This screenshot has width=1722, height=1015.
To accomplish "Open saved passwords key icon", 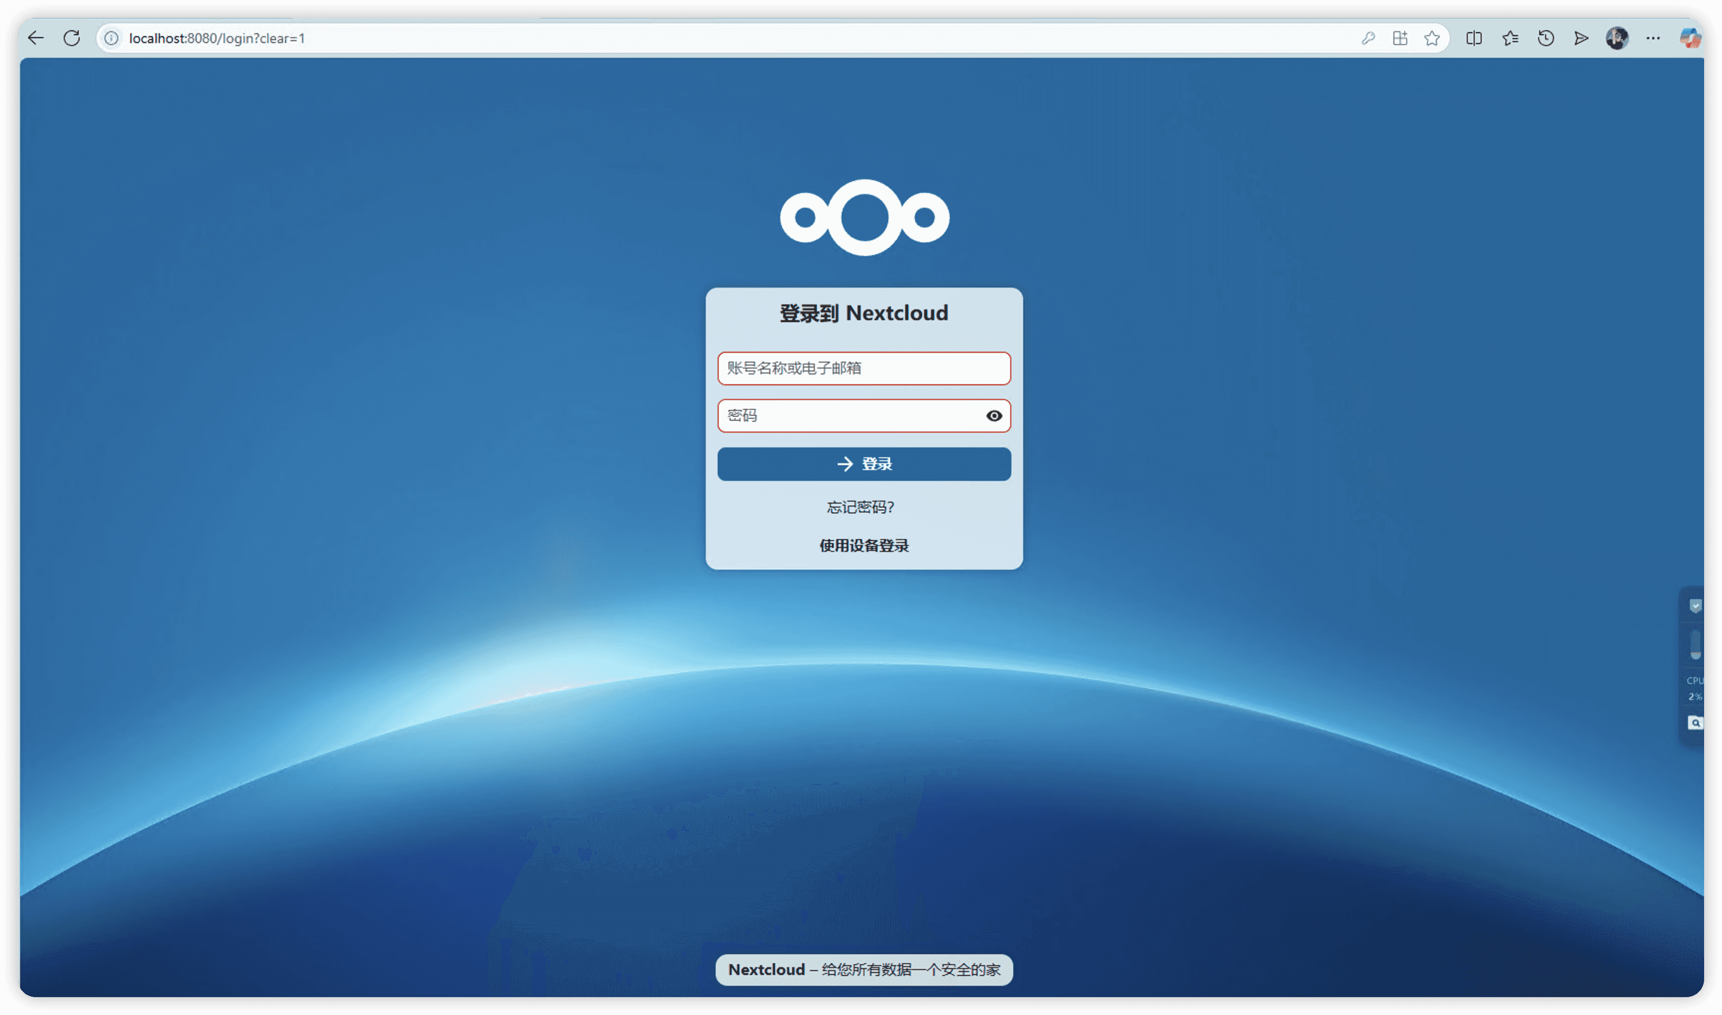I will coord(1368,38).
